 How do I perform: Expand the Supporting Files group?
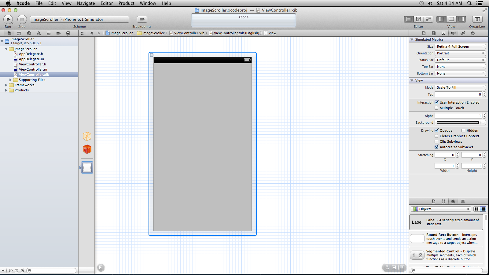[10, 80]
